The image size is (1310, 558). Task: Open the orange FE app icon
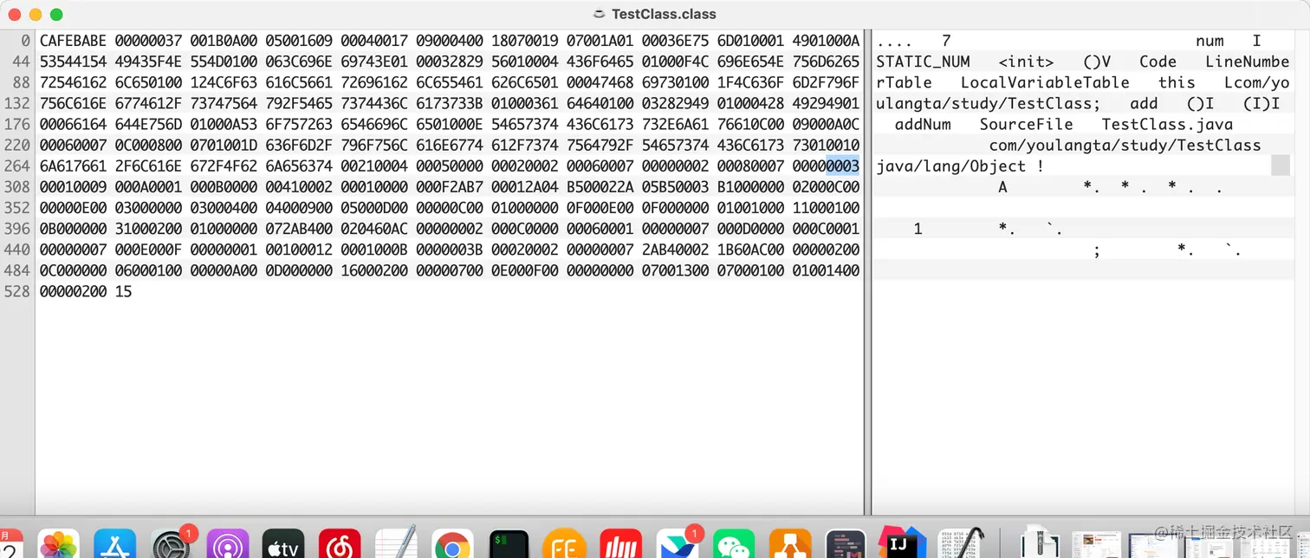point(565,544)
